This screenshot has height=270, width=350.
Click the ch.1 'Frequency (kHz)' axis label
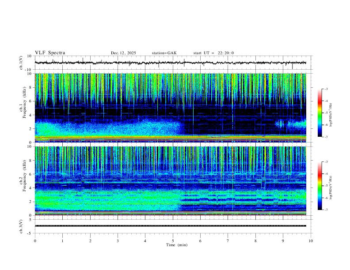(24, 103)
